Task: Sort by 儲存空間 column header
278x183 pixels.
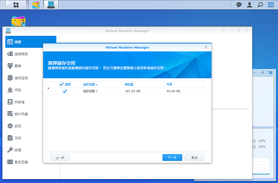Action: point(102,85)
